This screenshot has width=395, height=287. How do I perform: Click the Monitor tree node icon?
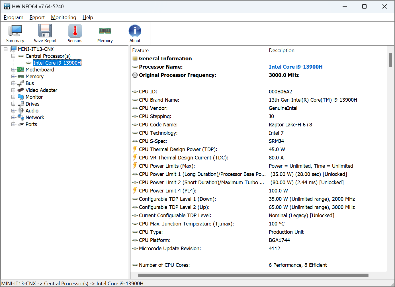[x=21, y=97]
